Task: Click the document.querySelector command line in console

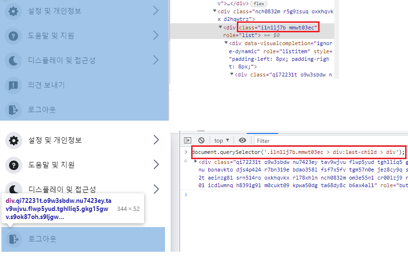Action: click(299, 152)
